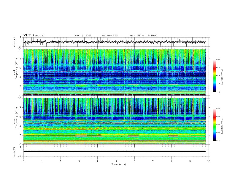Click inside the ch.2 spectrogram plot
Image resolution: width=235 pixels, height=181 pixels.
(x=116, y=121)
